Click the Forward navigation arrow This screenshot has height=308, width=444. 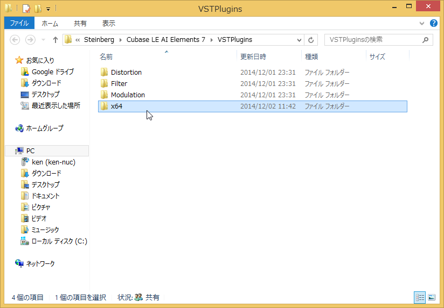(30, 40)
